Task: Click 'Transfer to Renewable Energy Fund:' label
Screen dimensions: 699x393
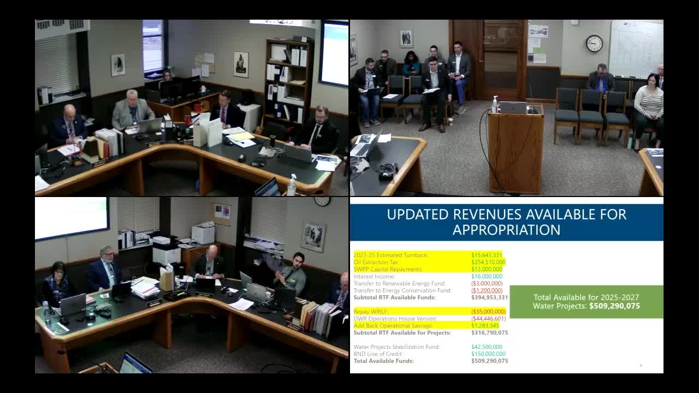Action: pyautogui.click(x=399, y=283)
